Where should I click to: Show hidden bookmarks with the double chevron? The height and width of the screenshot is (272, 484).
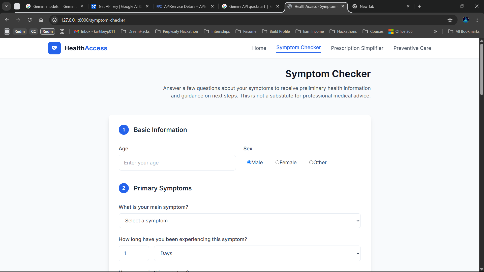[435, 31]
